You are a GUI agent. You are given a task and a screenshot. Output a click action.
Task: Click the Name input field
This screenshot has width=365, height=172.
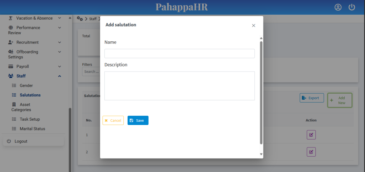point(179,53)
